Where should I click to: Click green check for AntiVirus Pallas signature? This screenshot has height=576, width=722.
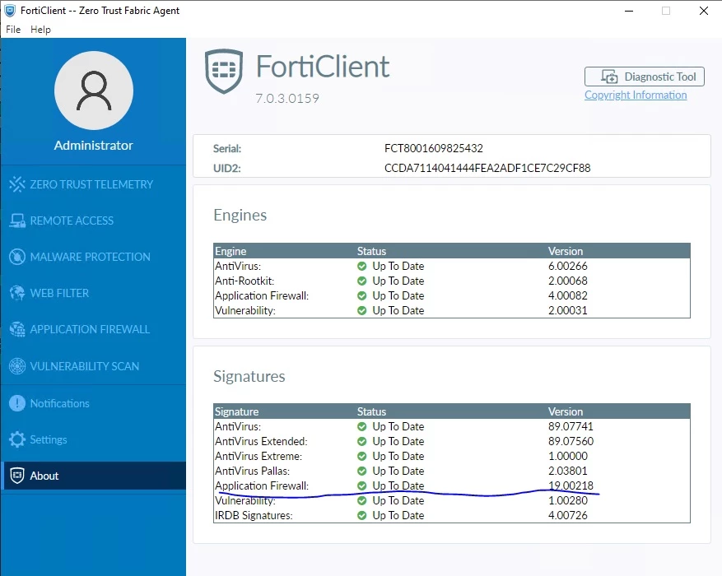pos(362,471)
